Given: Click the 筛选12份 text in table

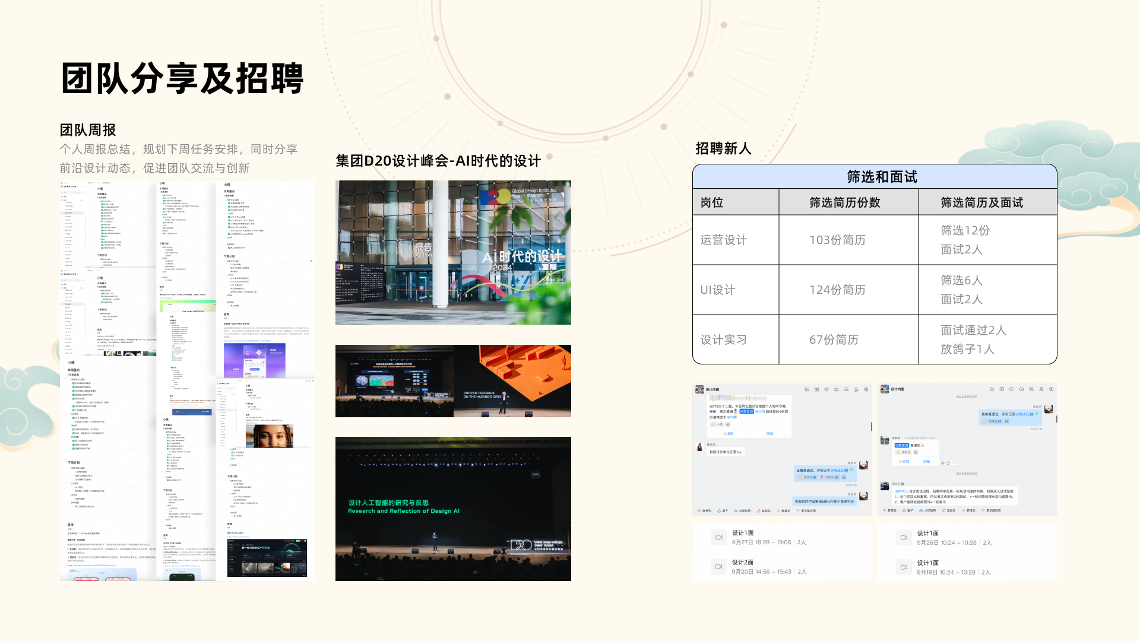Looking at the screenshot, I should pos(965,230).
